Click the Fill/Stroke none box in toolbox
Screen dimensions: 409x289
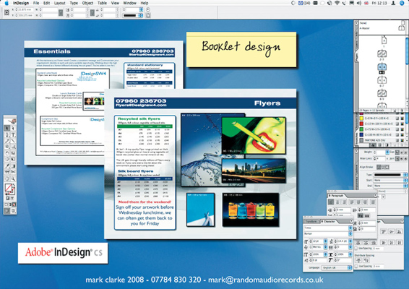9,188
